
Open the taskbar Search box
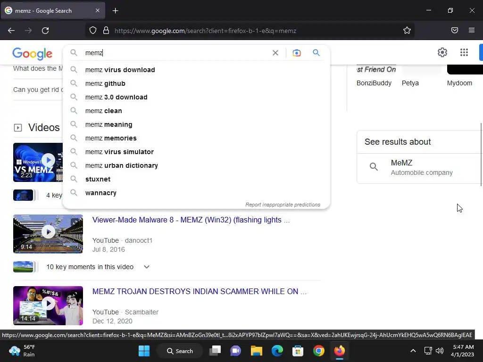coord(180,351)
